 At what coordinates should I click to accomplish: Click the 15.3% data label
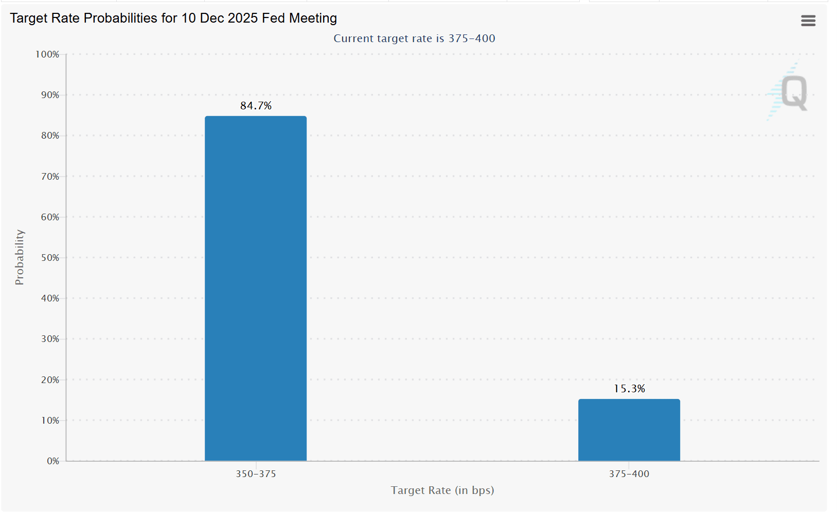pos(629,389)
